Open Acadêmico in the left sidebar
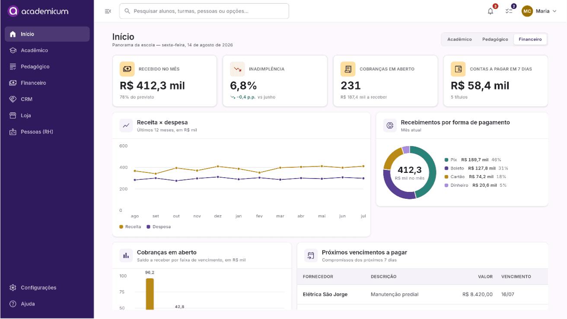Viewport: 567px width, 319px height. click(47, 50)
